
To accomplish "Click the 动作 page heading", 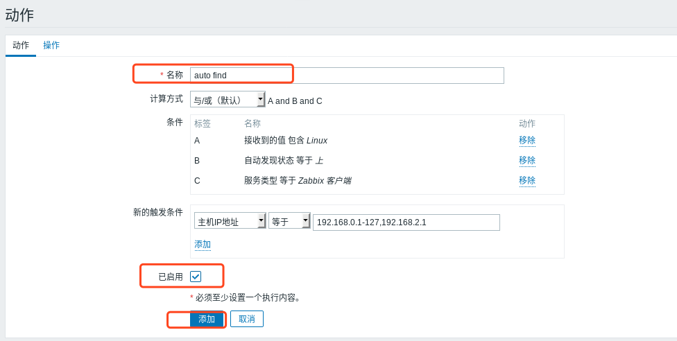I will tap(19, 15).
